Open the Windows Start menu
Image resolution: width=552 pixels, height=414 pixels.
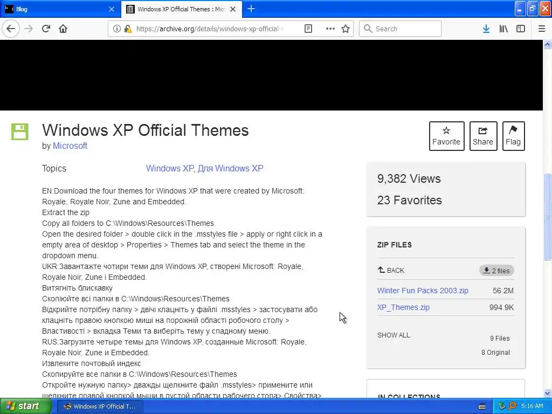point(26,406)
